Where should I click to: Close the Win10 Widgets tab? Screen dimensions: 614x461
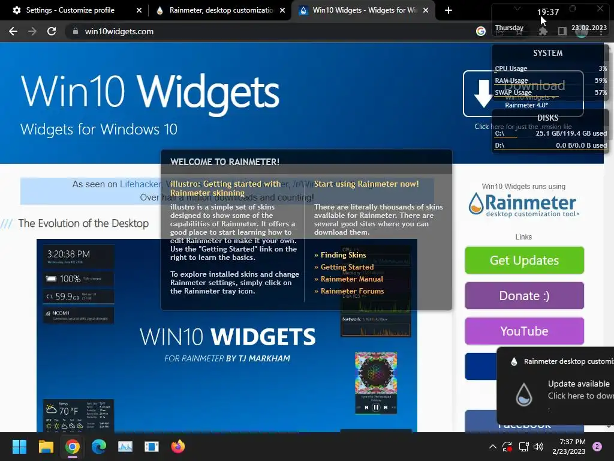[426, 10]
